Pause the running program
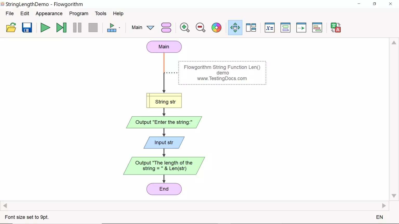The image size is (399, 224). (x=77, y=27)
